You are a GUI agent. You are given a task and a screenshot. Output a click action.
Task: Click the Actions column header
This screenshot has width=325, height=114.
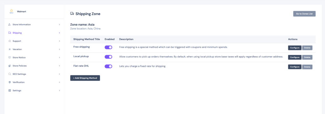click(x=293, y=39)
